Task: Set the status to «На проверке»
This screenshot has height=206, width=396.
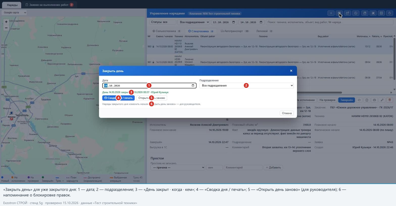Action: 327,100
